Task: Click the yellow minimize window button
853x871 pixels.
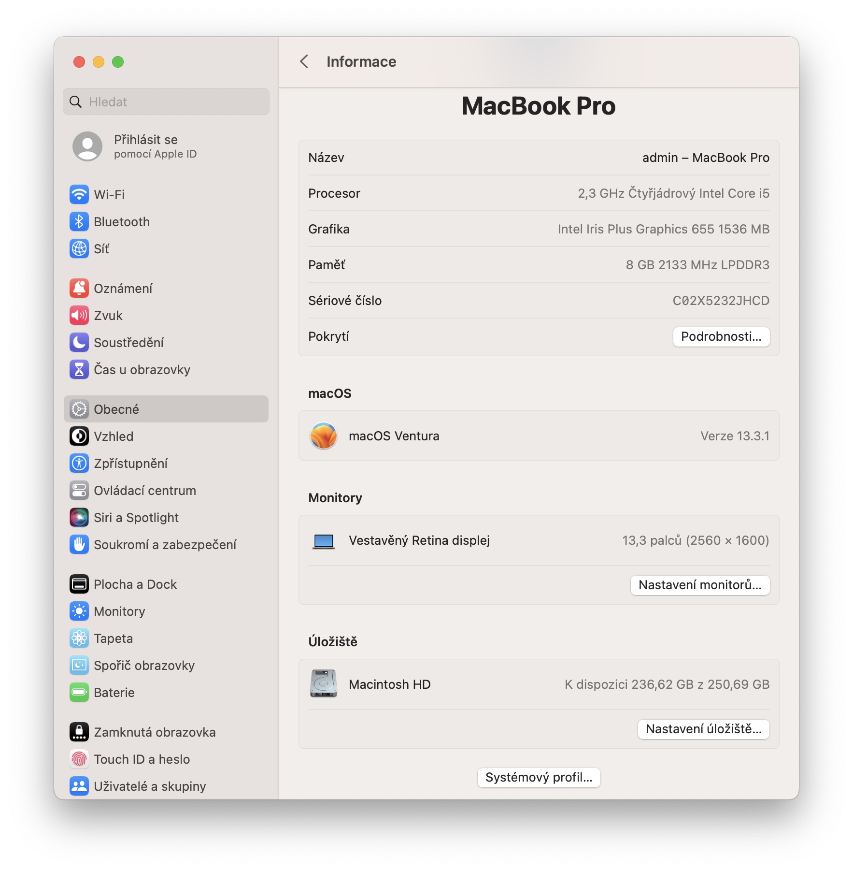Action: point(99,62)
